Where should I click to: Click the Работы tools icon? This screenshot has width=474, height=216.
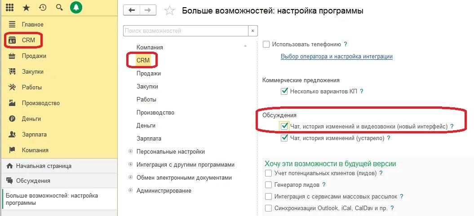click(12, 87)
